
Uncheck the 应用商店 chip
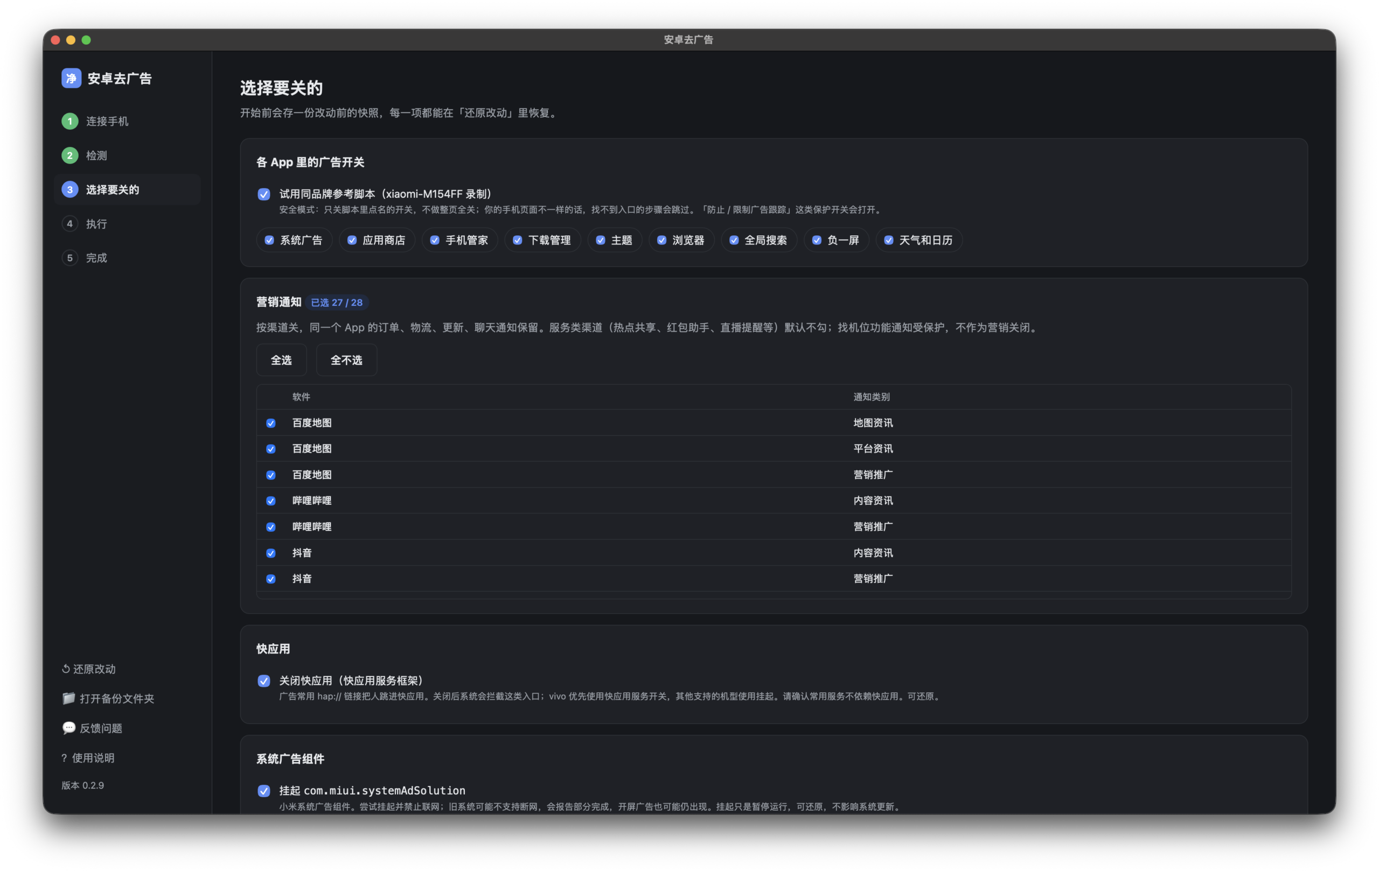(x=377, y=240)
